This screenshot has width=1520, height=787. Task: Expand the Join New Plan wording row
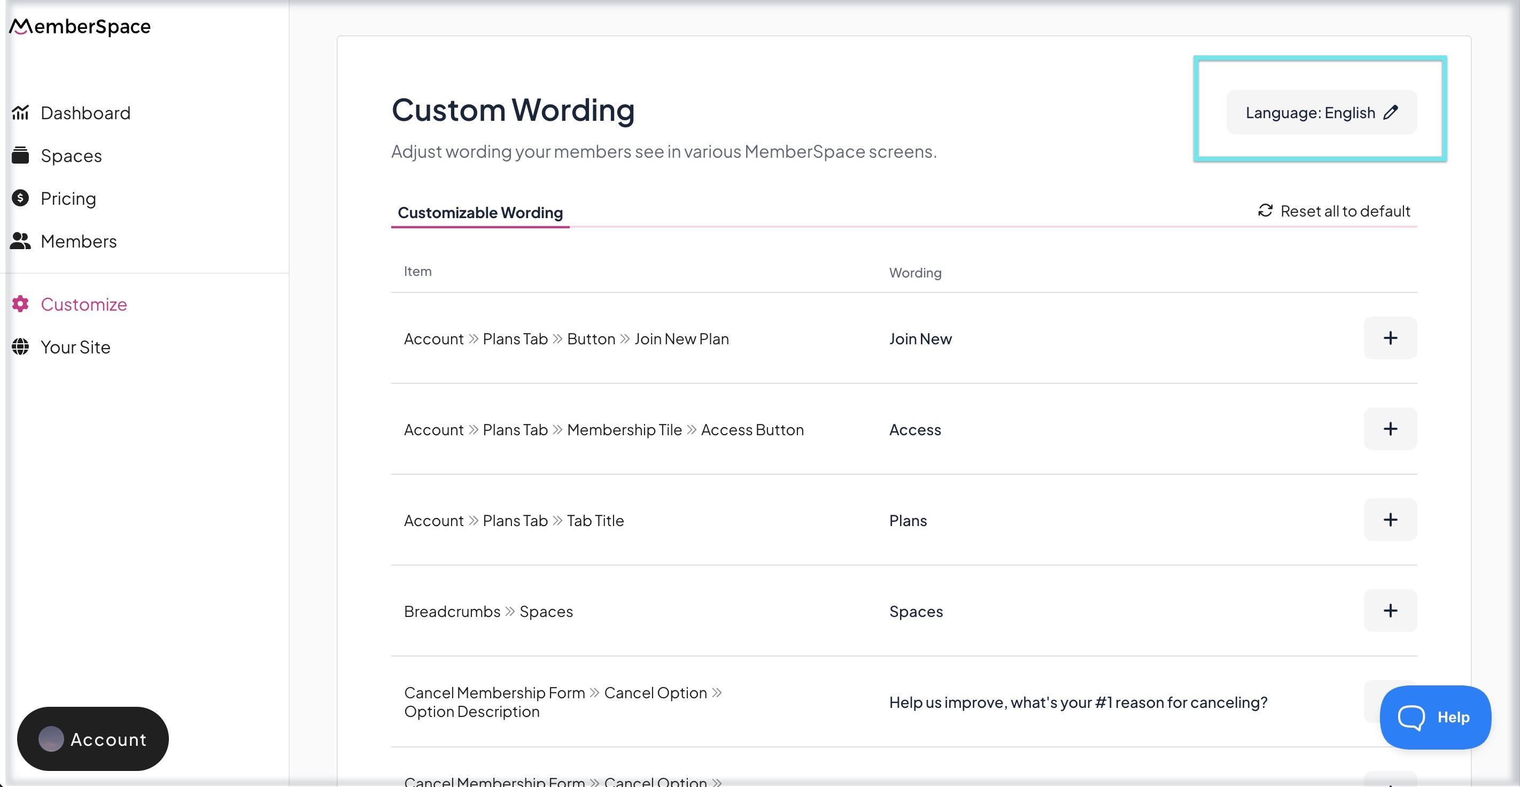point(1390,338)
